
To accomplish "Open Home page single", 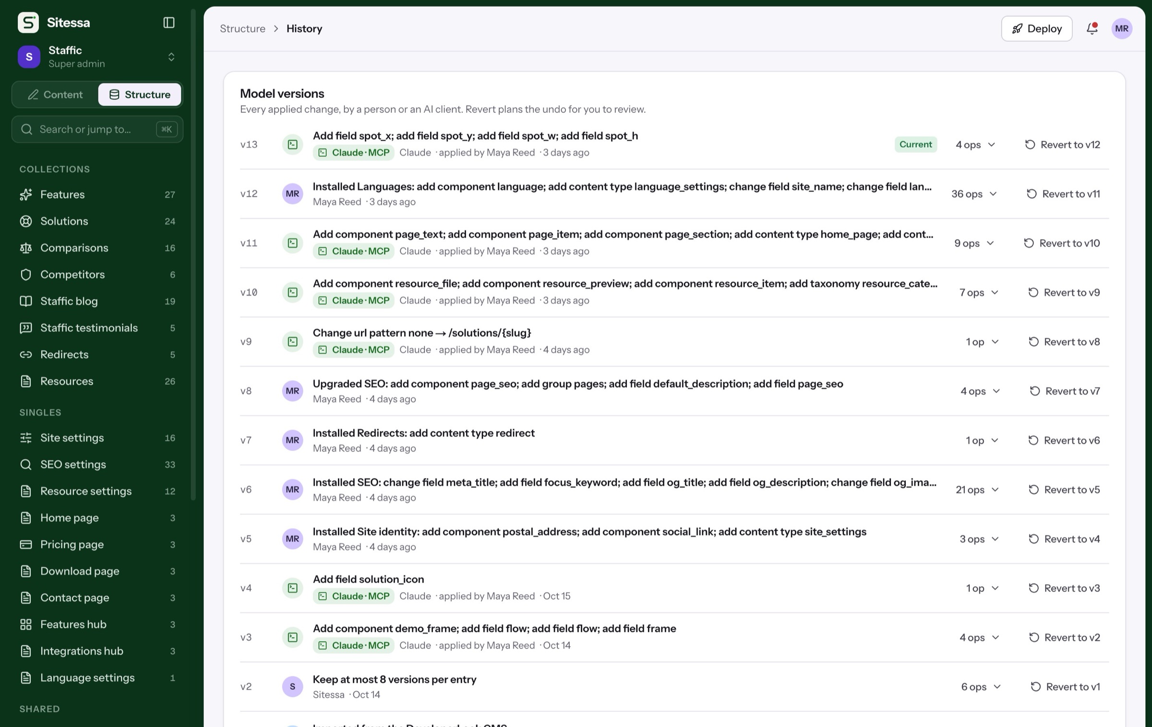I will [97, 518].
